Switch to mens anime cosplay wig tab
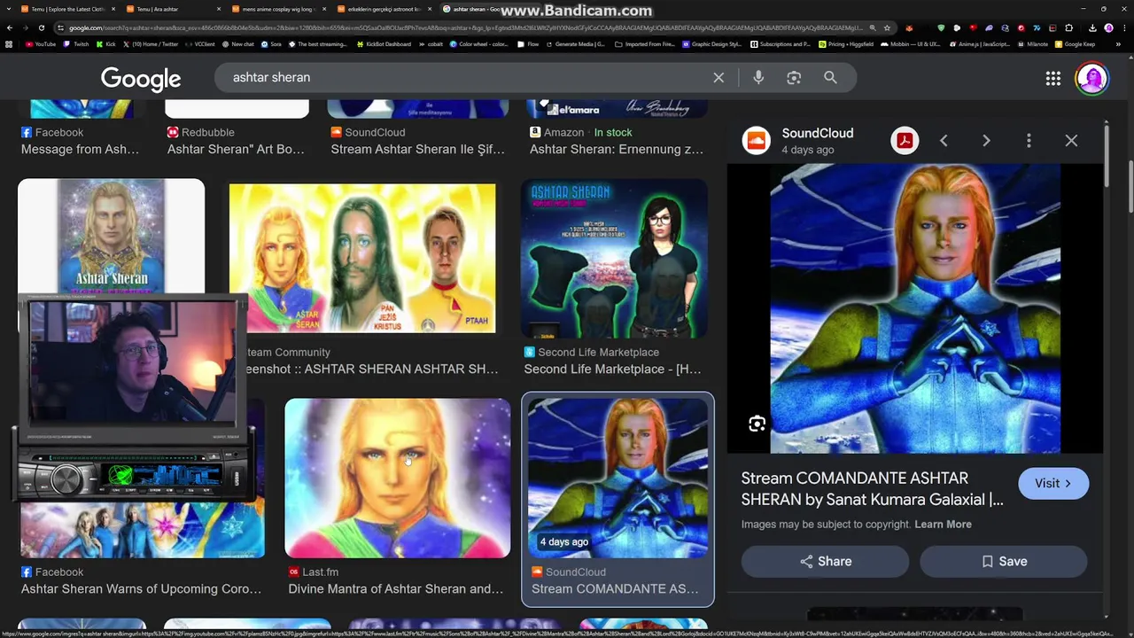The height and width of the screenshot is (638, 1134). click(x=277, y=9)
